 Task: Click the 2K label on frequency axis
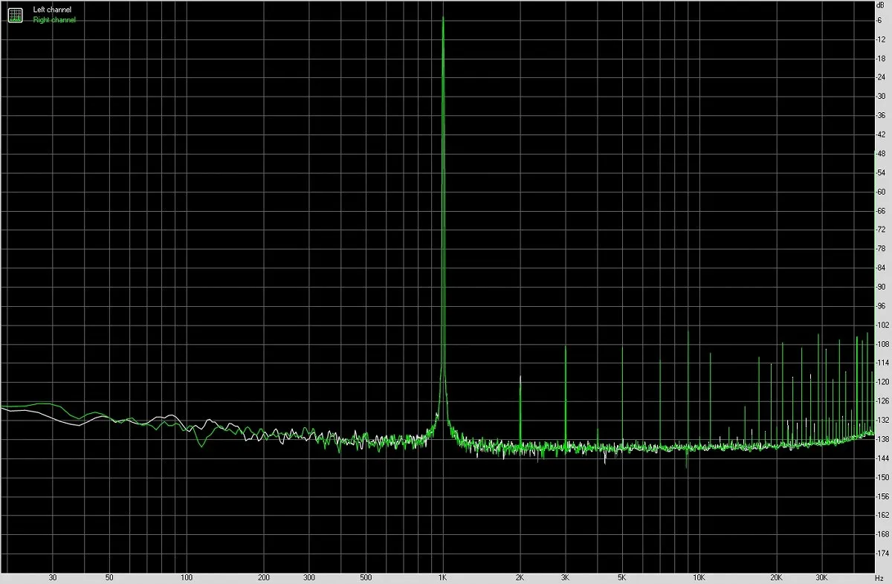coord(520,577)
